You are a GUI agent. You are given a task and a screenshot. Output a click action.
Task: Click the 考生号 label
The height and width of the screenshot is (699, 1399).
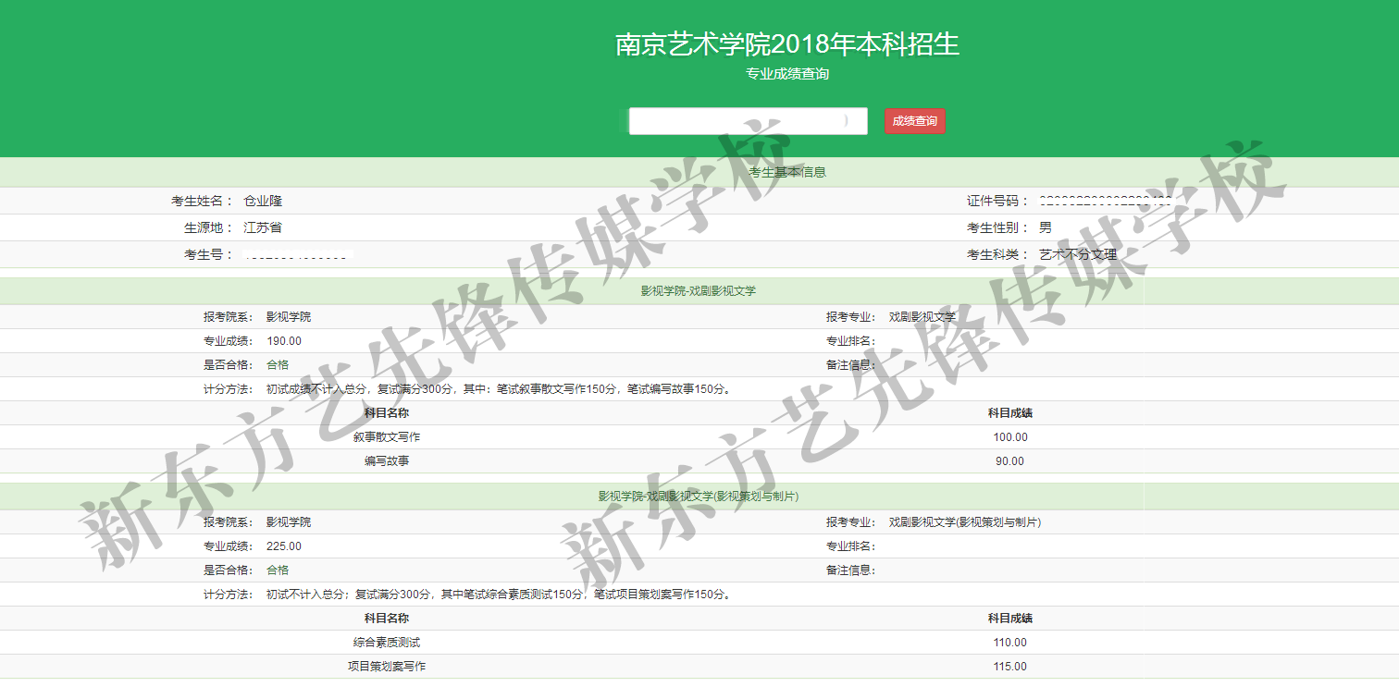[x=209, y=254]
